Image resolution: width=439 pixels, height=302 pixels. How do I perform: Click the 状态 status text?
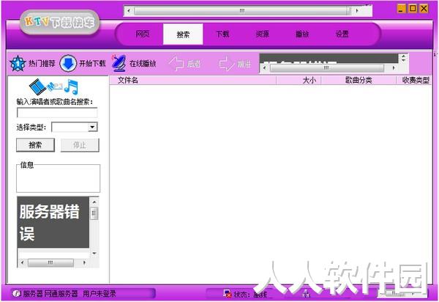coord(250,294)
